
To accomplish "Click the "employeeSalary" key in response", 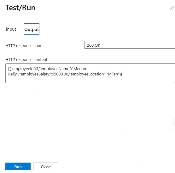I will (x=35, y=74).
